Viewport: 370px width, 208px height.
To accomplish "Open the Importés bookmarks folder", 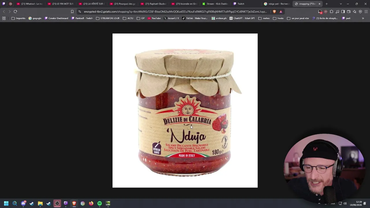I will (x=18, y=18).
